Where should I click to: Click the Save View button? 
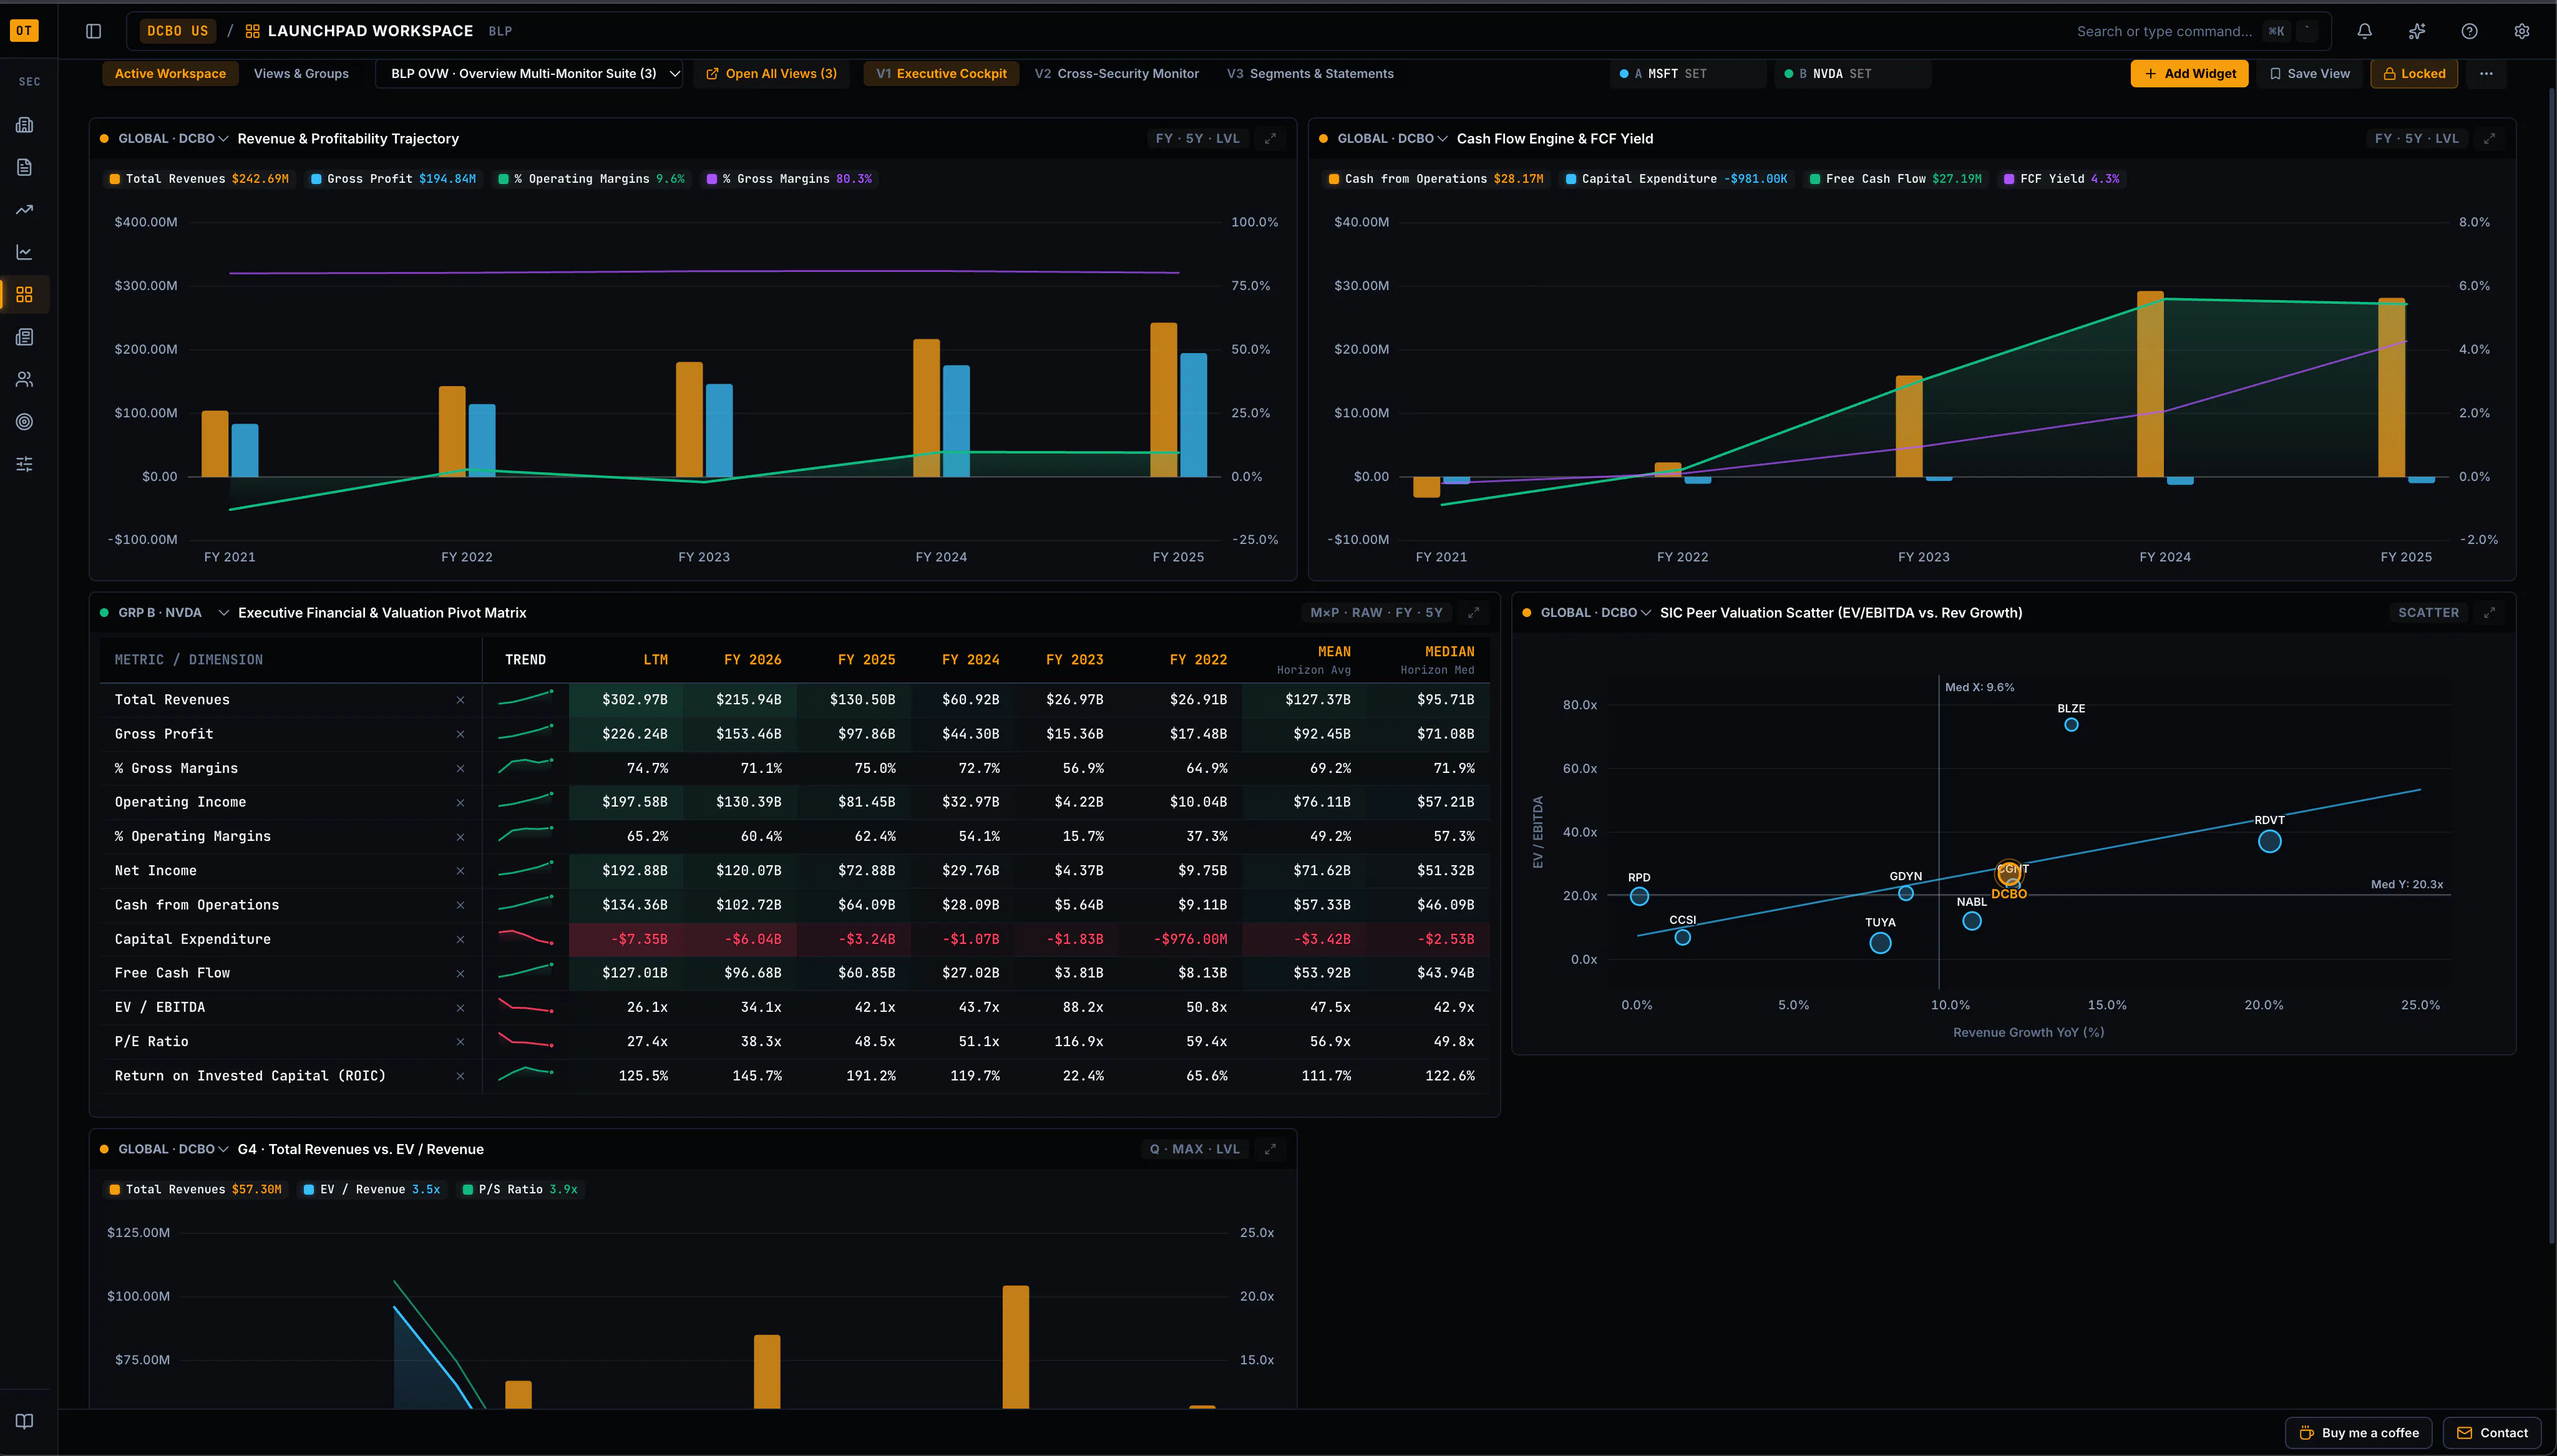click(2309, 74)
